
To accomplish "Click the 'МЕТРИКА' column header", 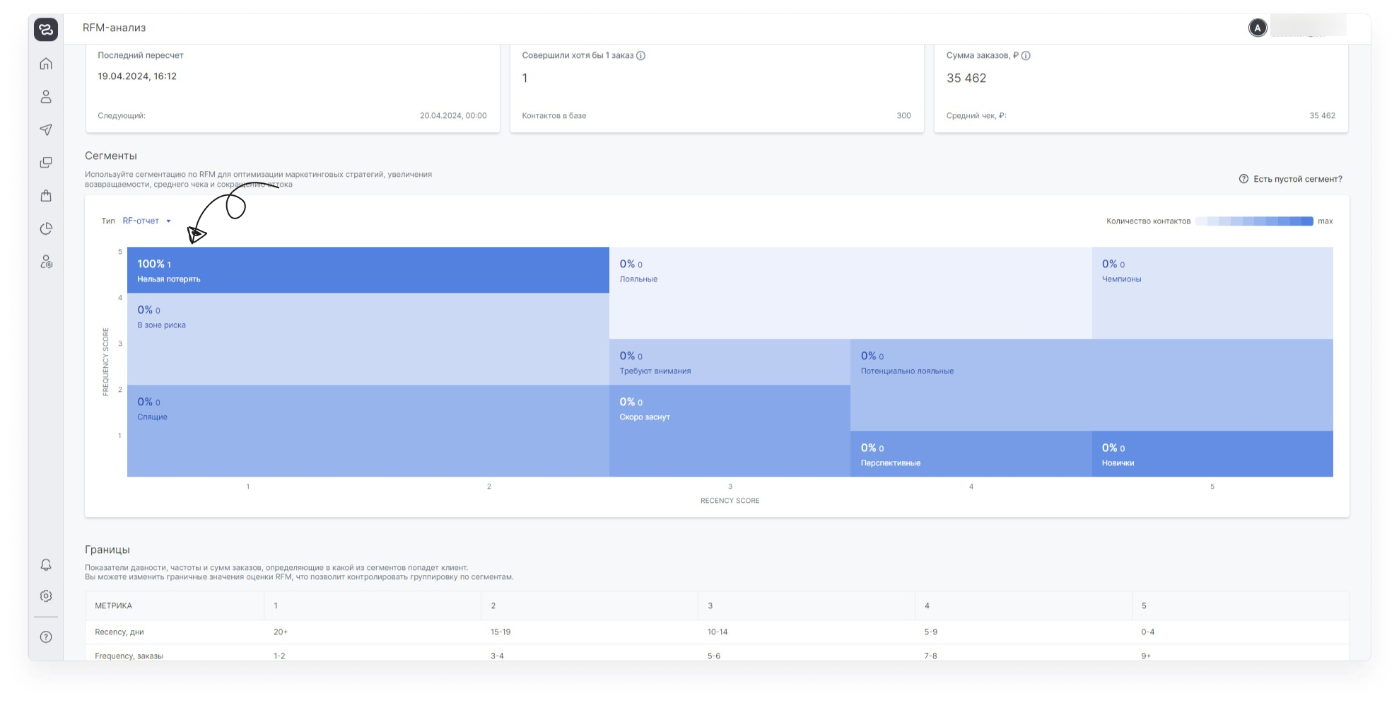I will pyautogui.click(x=114, y=606).
